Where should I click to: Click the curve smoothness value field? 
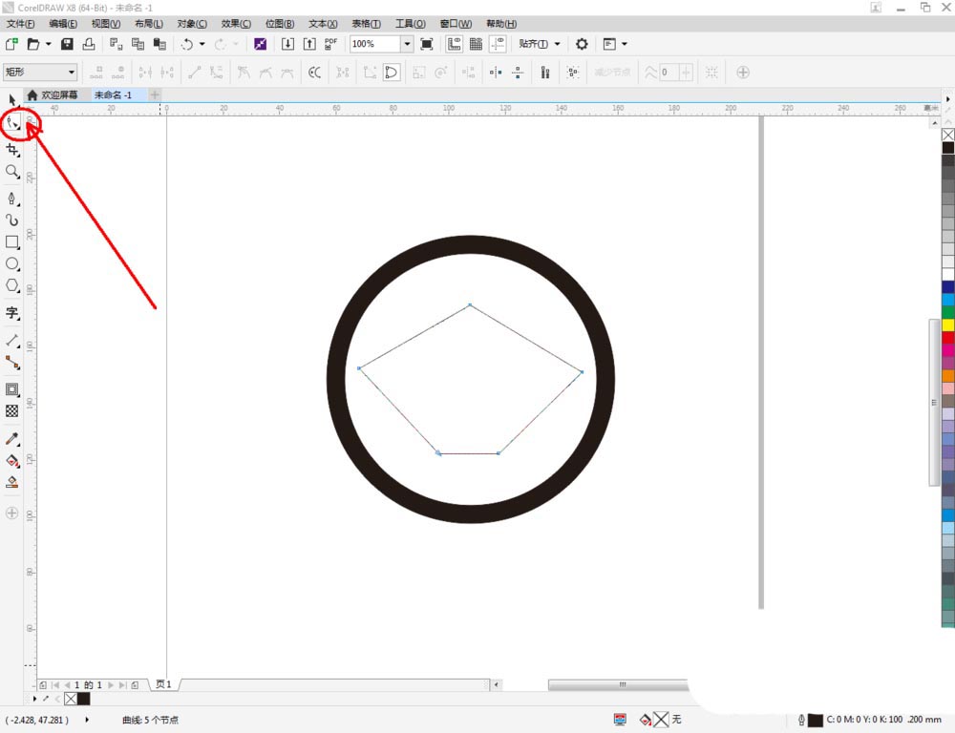pos(668,73)
